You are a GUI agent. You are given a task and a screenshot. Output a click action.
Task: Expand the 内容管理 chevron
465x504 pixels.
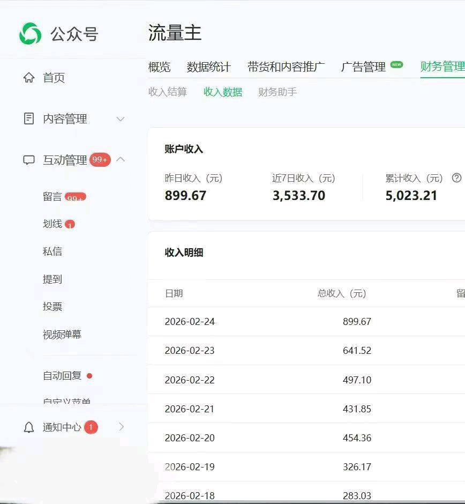121,119
